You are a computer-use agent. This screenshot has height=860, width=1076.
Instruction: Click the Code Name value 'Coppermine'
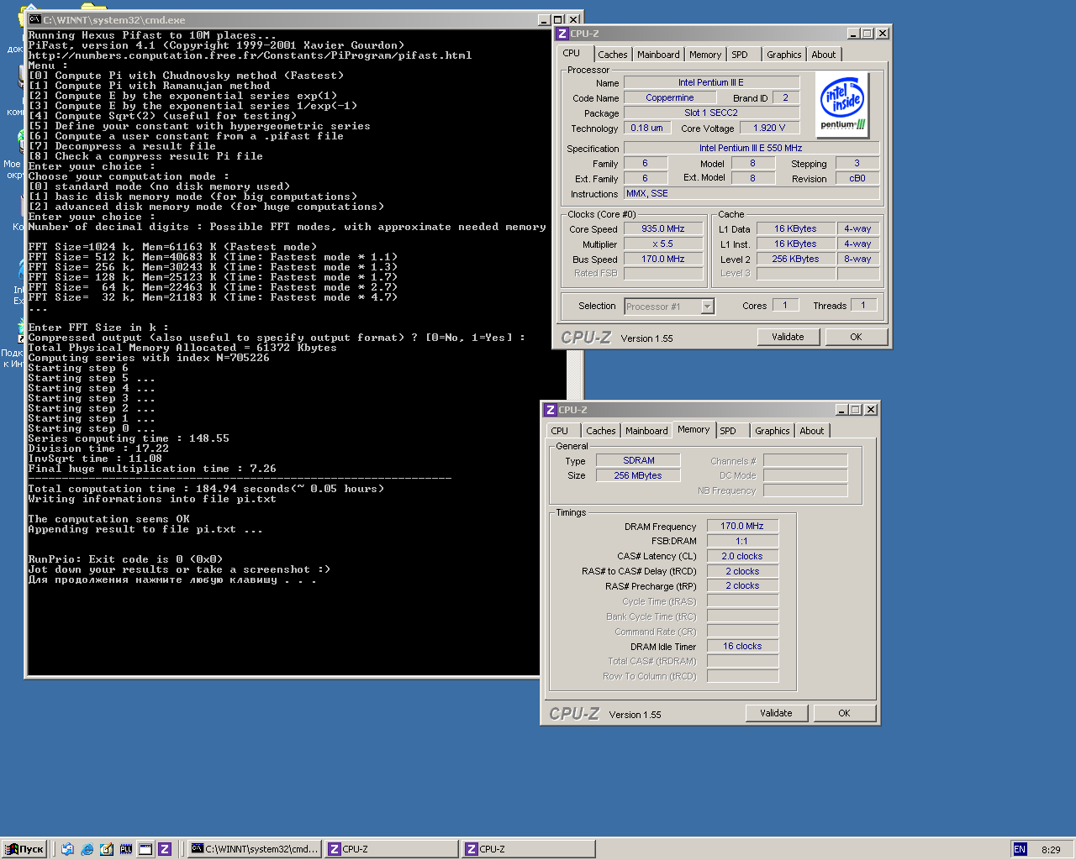point(670,97)
